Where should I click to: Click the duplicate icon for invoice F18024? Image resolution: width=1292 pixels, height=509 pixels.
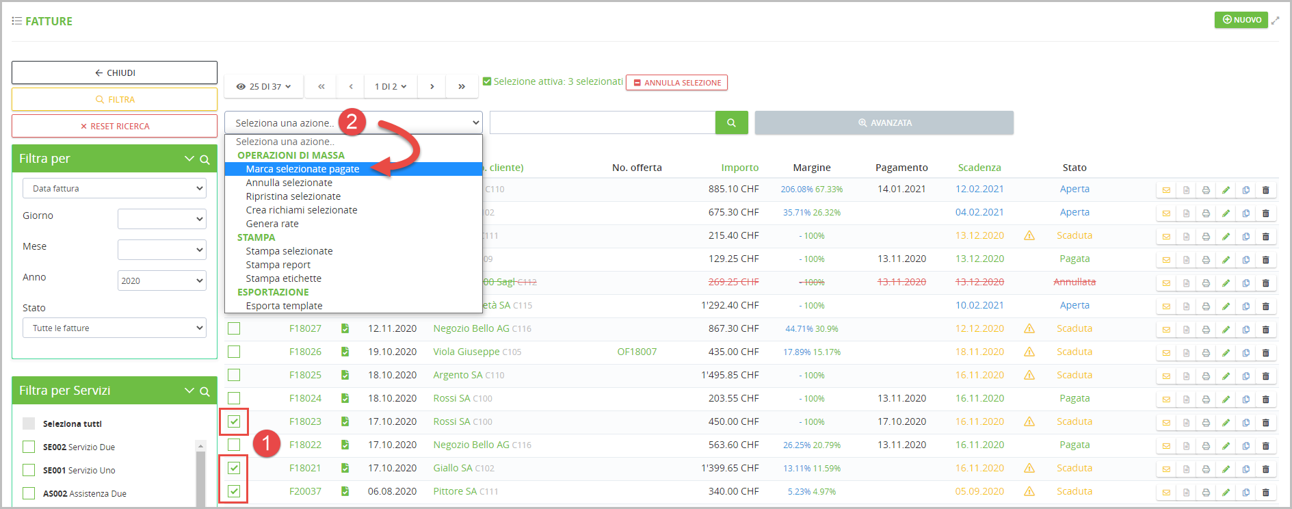[x=1245, y=399]
